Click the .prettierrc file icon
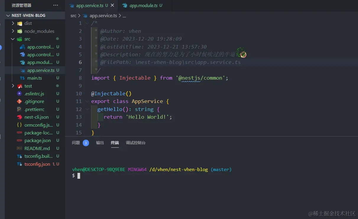Screen dimensions: 358x219 tap(20, 109)
